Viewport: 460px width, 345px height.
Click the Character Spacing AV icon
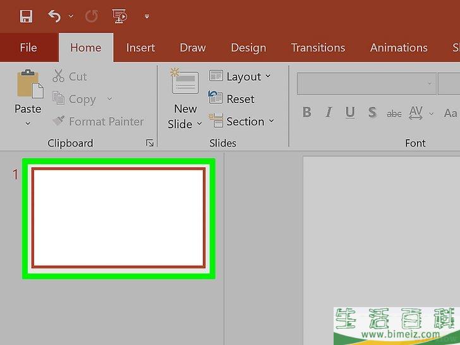pyautogui.click(x=416, y=112)
